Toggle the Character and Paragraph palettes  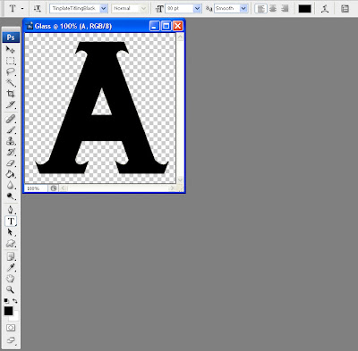(345, 9)
